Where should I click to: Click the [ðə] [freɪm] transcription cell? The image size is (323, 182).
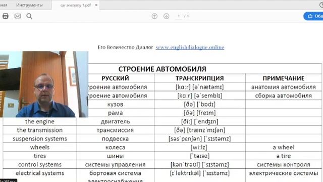pyautogui.click(x=200, y=113)
